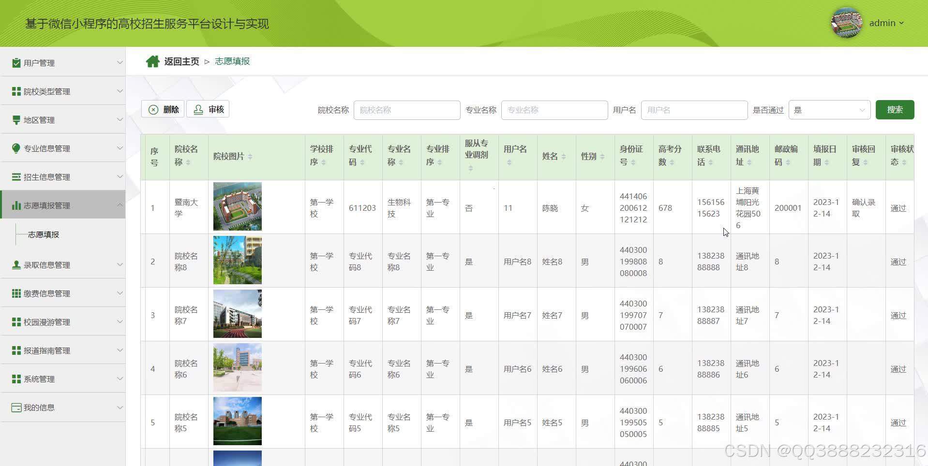The image size is (928, 466).
Task: Expand 校园漫游管理 with its chevron
Action: [x=120, y=321]
